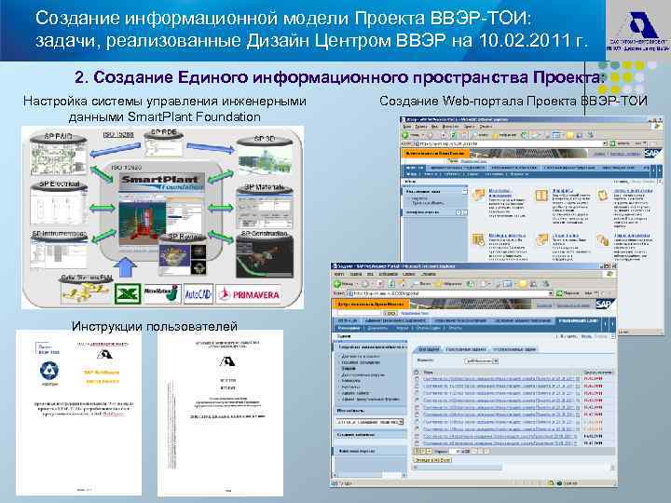Click the History icon in the tasks browser toolbar

coord(470,284)
